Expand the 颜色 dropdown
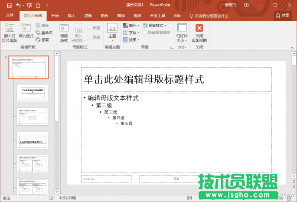Viewport: 297px width, 202px height. click(x=132, y=26)
